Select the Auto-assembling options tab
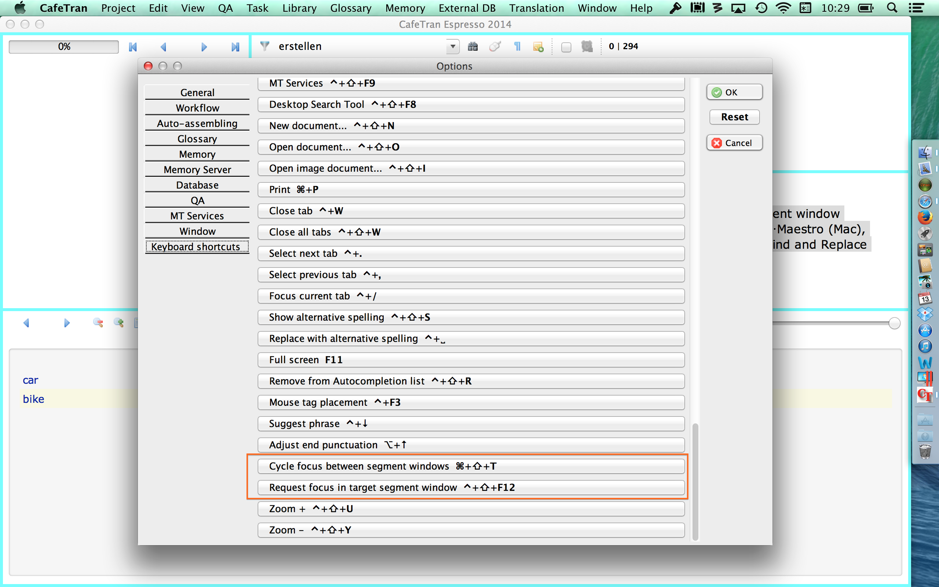Screen dimensions: 939x587 (x=197, y=124)
